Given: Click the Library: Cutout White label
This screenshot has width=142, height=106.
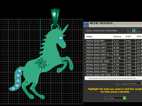Looking at the screenshot, I should [x=101, y=31].
